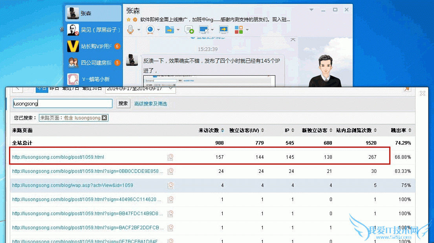
Task: Open the date range dropdown
Action: (171, 89)
